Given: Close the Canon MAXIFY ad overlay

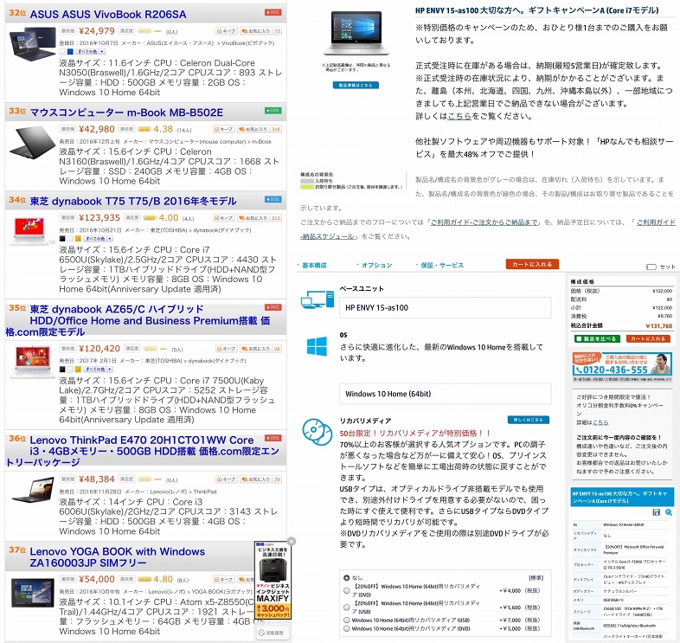Looking at the screenshot, I should [x=292, y=541].
